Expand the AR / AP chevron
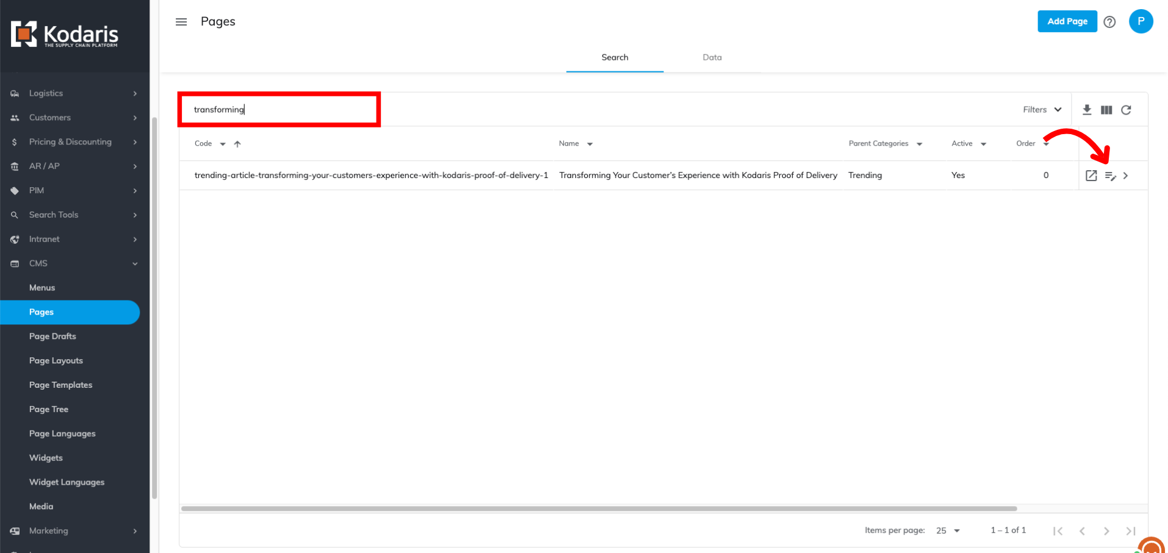The height and width of the screenshot is (553, 1168). click(x=135, y=166)
